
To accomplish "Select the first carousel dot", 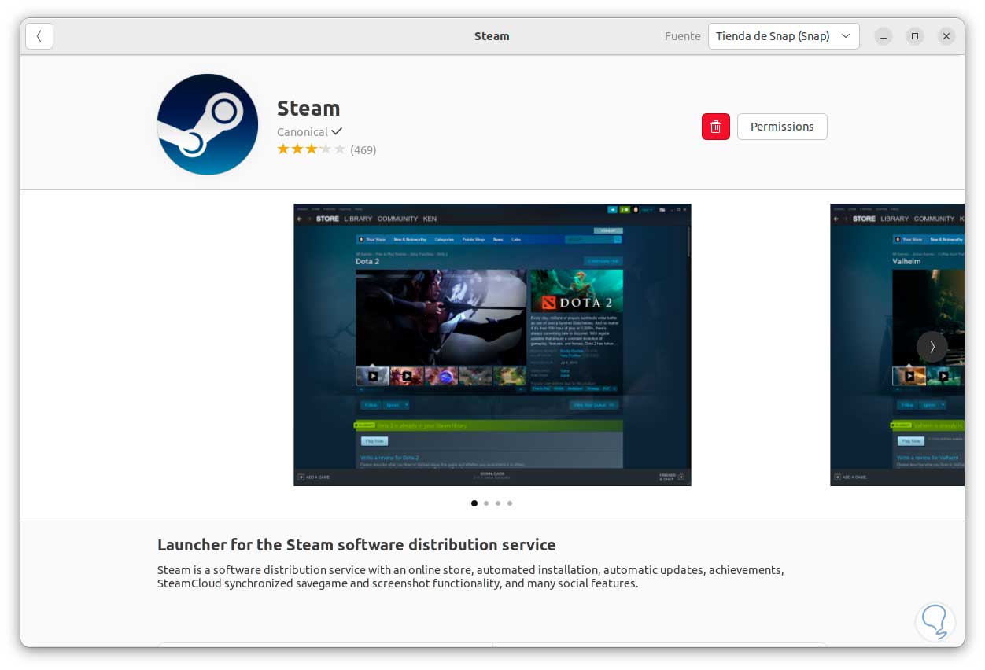I will tap(474, 503).
